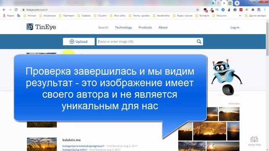Bookmark this page with the star icon
The height and width of the screenshot is (151, 269).
[198, 10]
